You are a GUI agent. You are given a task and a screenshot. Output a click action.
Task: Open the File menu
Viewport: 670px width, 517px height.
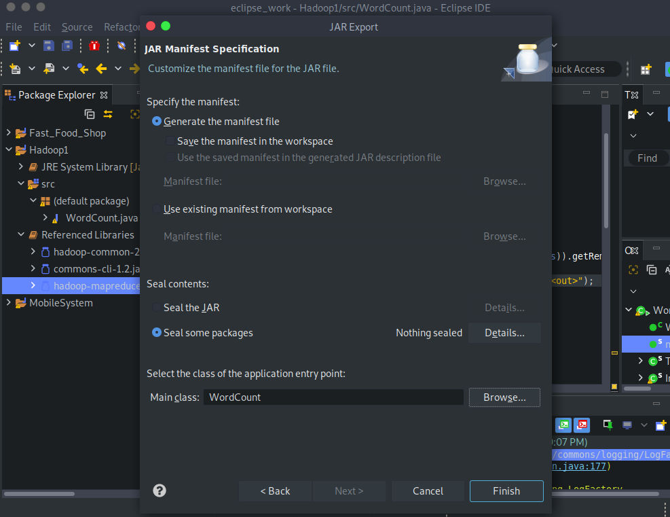click(x=14, y=27)
